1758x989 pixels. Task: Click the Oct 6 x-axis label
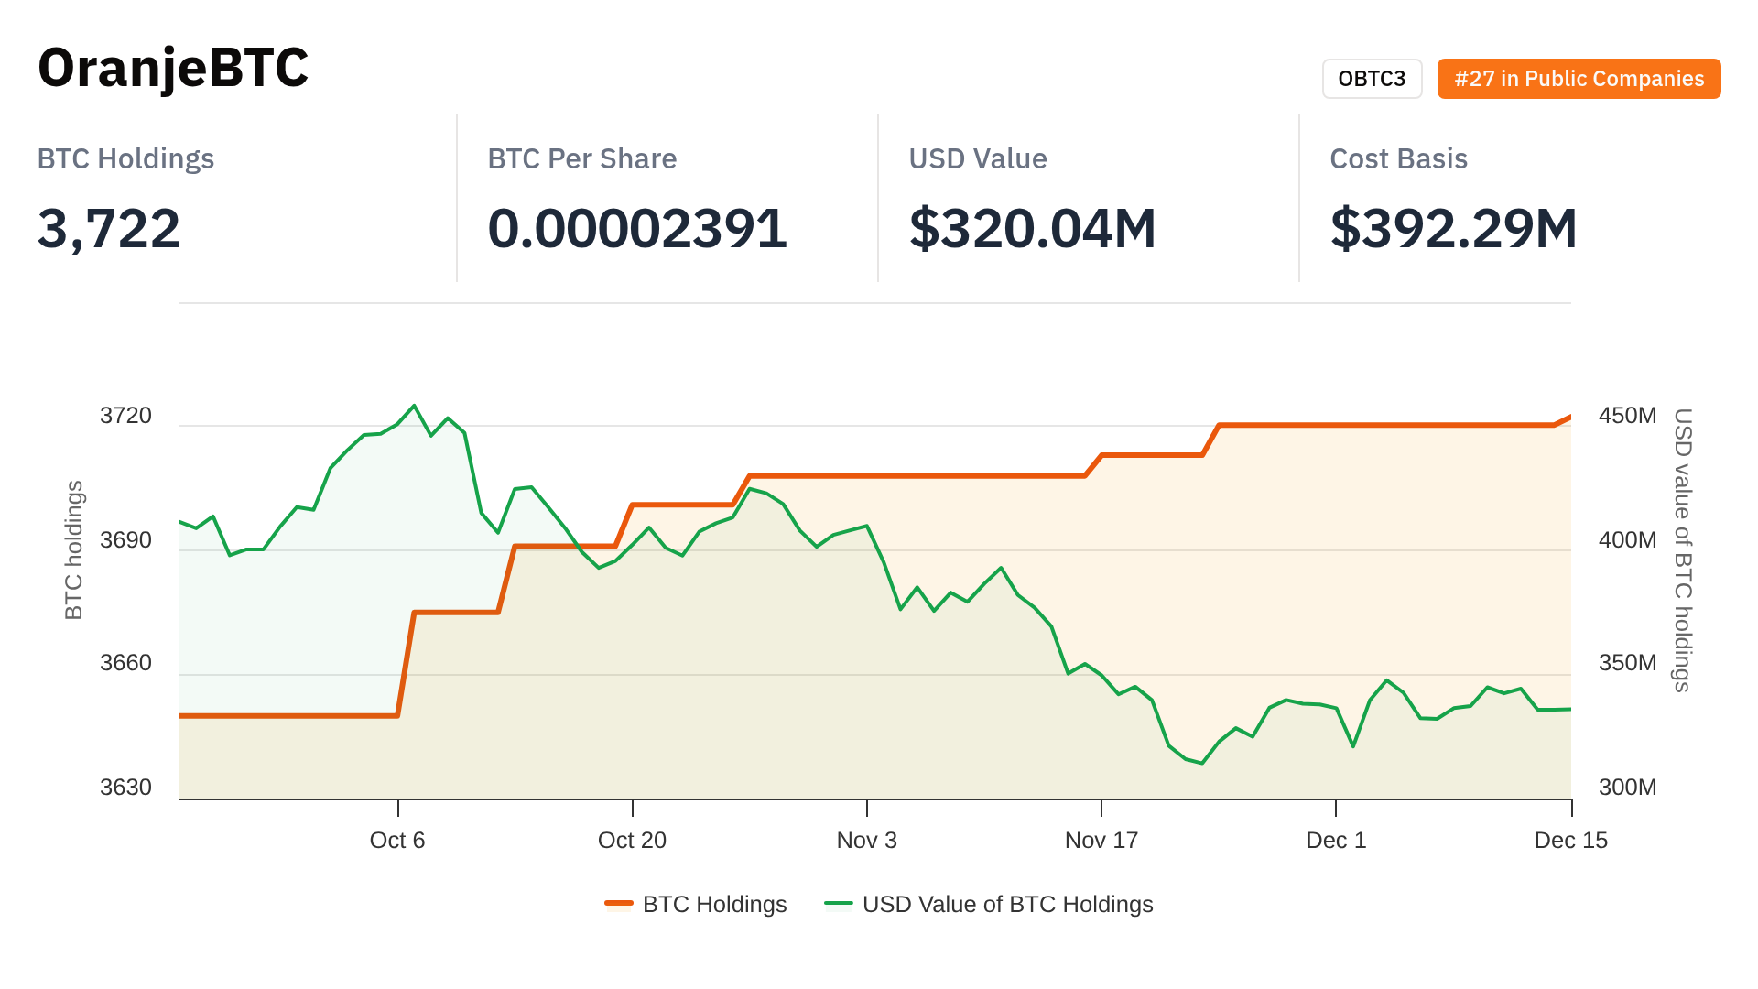[x=397, y=841]
